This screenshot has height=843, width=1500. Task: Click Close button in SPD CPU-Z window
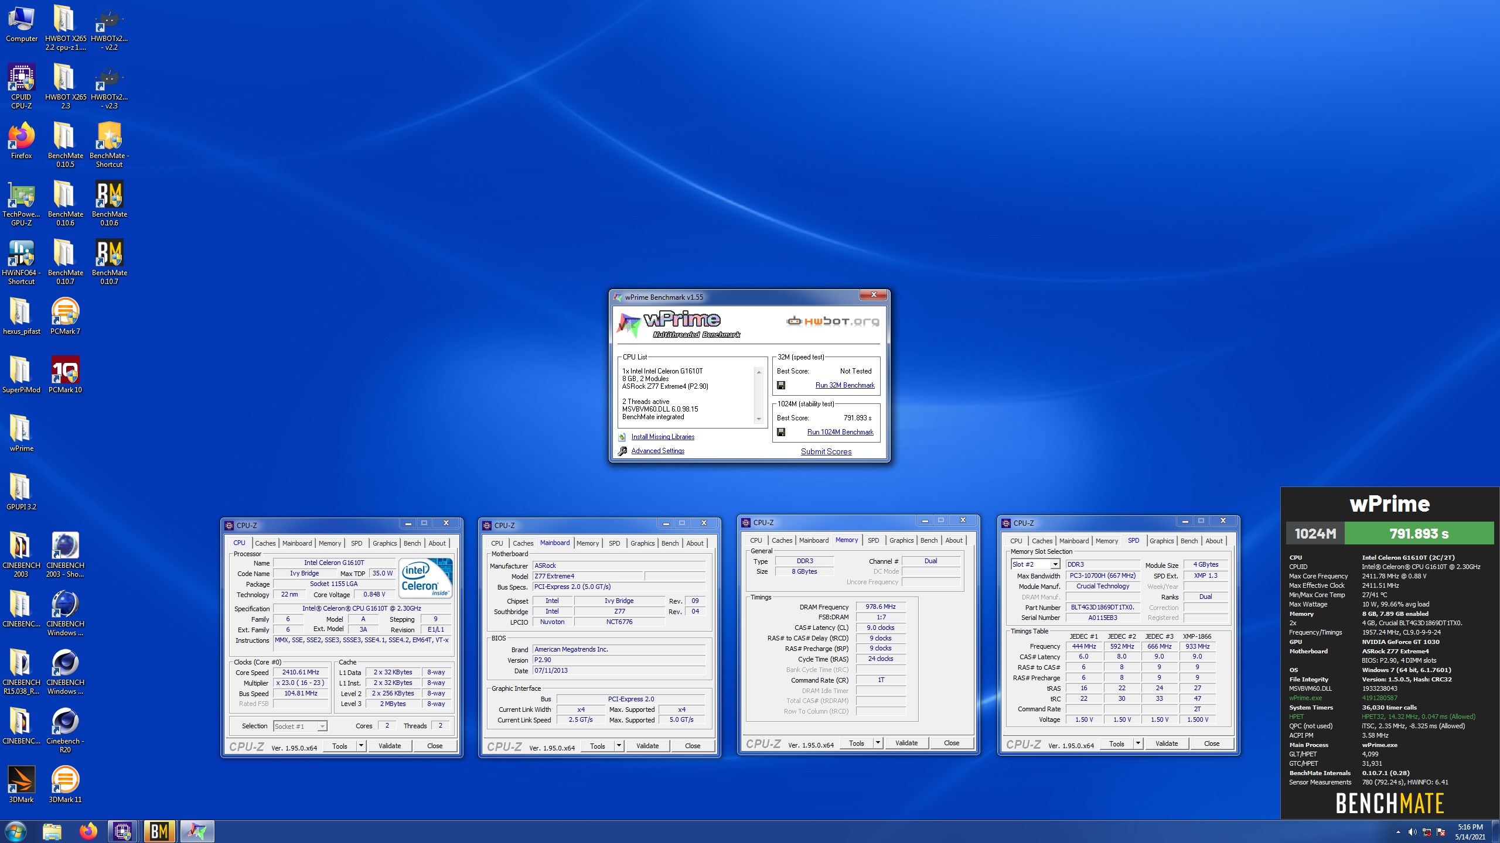click(x=1212, y=743)
